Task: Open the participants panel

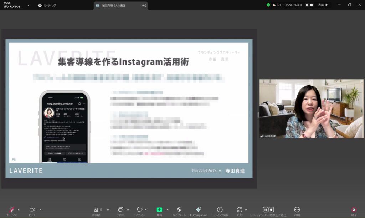Action: [96, 210]
